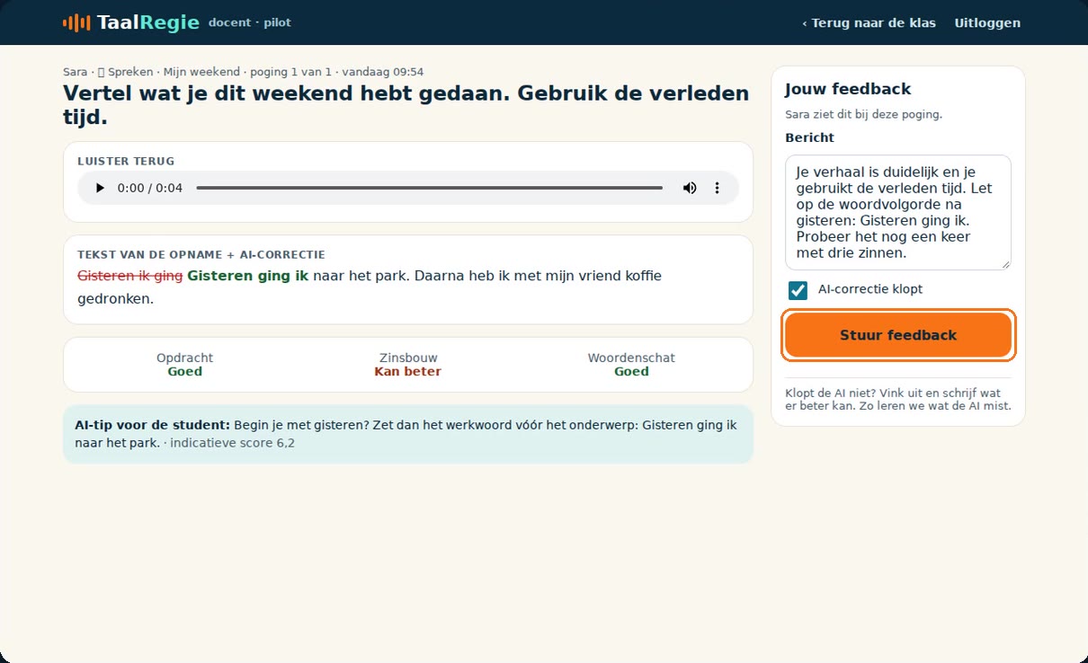Seek in the audio progress bar
The height and width of the screenshot is (663, 1088).
coord(429,188)
